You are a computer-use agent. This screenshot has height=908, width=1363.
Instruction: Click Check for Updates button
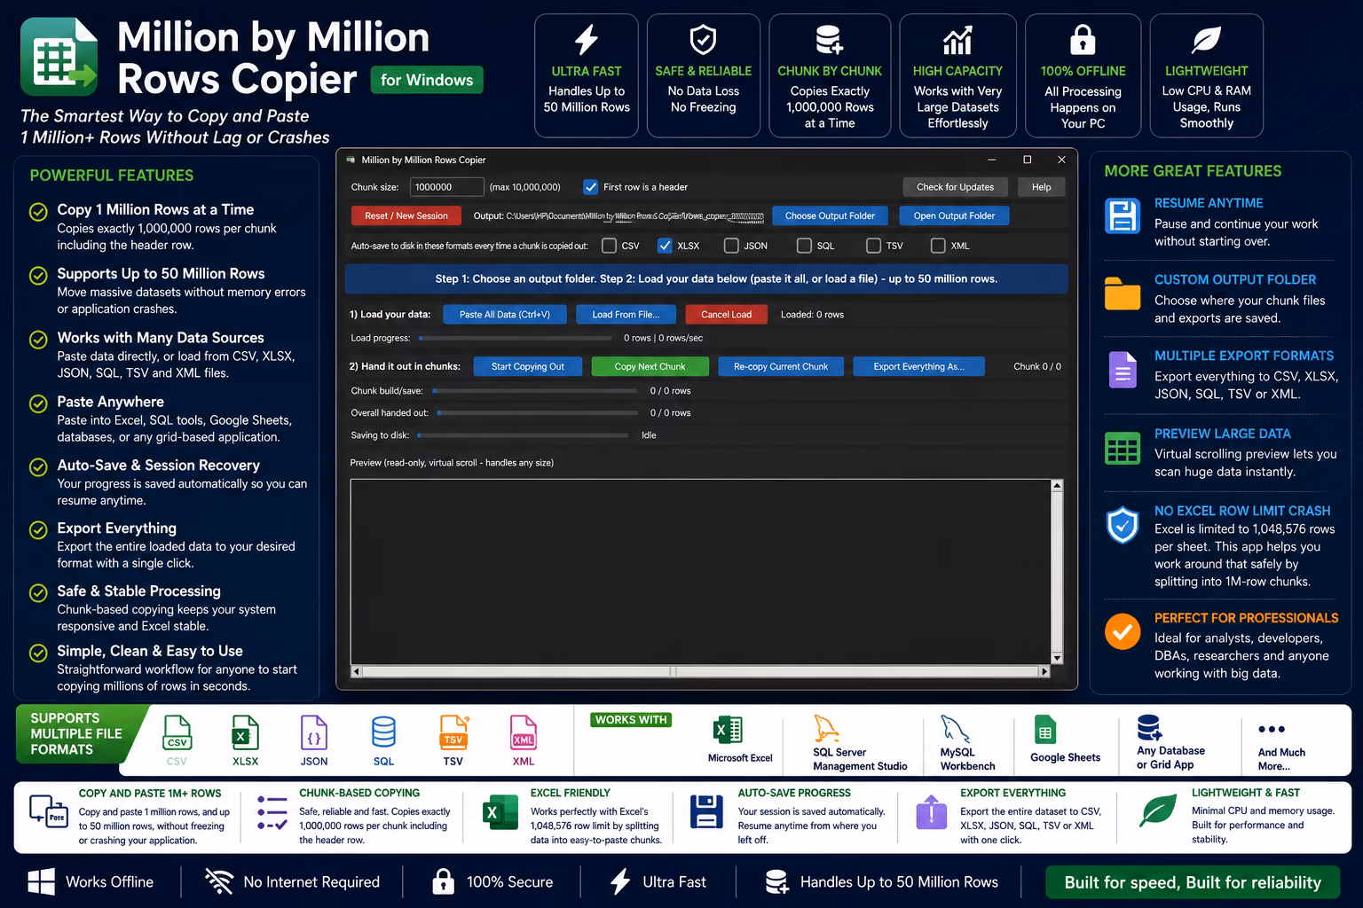(x=955, y=187)
